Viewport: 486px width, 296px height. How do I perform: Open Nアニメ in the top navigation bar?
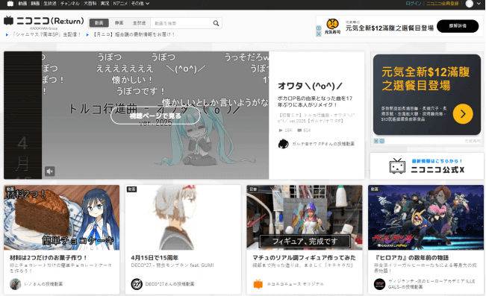point(120,4)
